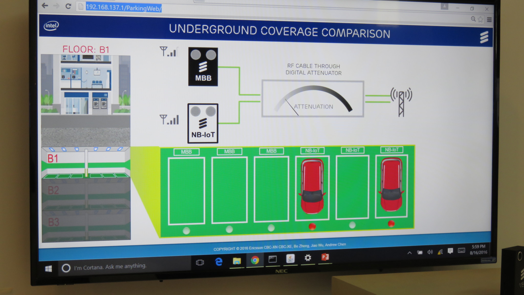Click the browser back arrow
Viewport: 524px width, 295px height.
coord(45,5)
